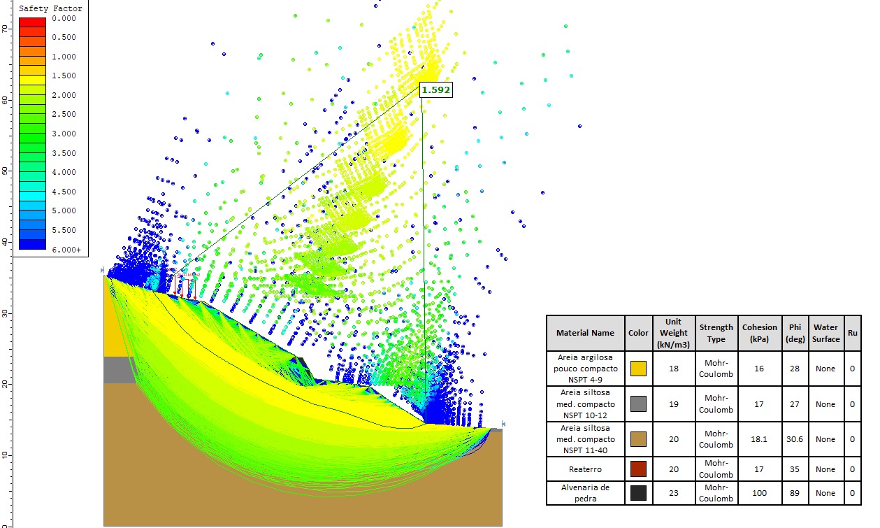Viewport: 880px width, 528px height.
Task: Click the right slope limit marker
Action: coord(503,424)
